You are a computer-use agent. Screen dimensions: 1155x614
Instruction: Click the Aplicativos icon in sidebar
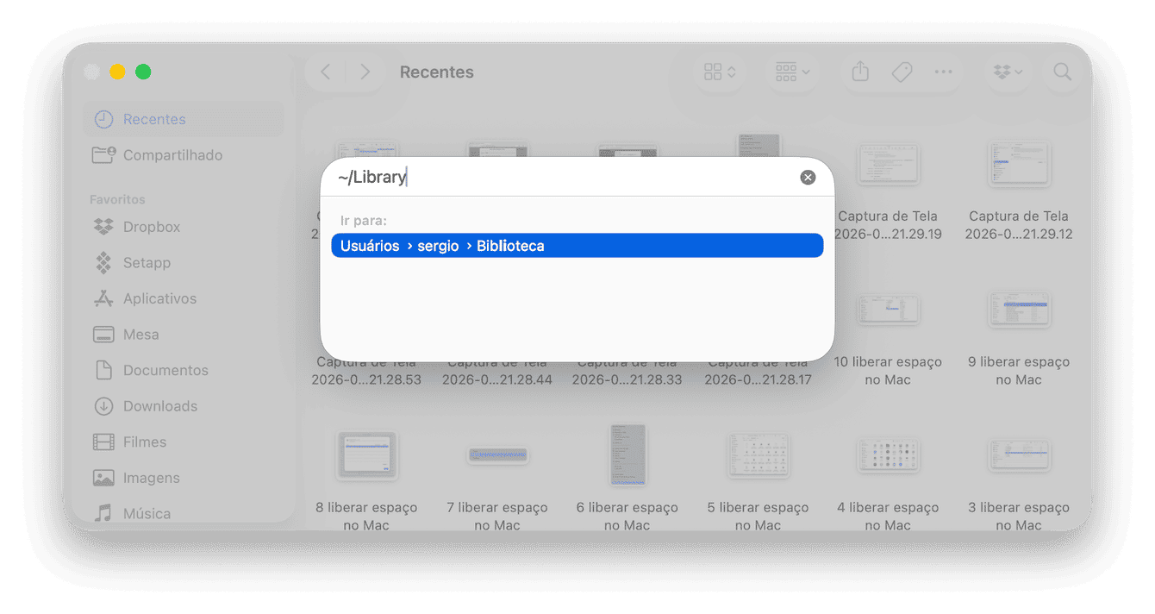103,298
